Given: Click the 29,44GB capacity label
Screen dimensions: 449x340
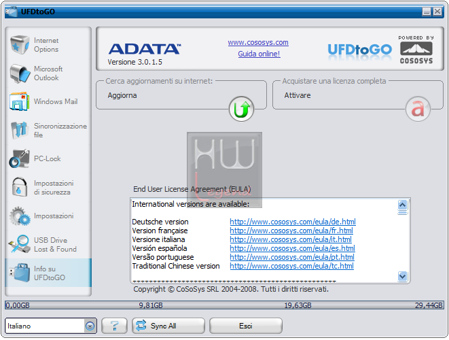Looking at the screenshot, I should (x=429, y=305).
